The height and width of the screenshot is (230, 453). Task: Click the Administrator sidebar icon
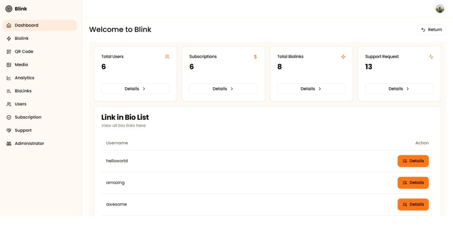[9, 143]
